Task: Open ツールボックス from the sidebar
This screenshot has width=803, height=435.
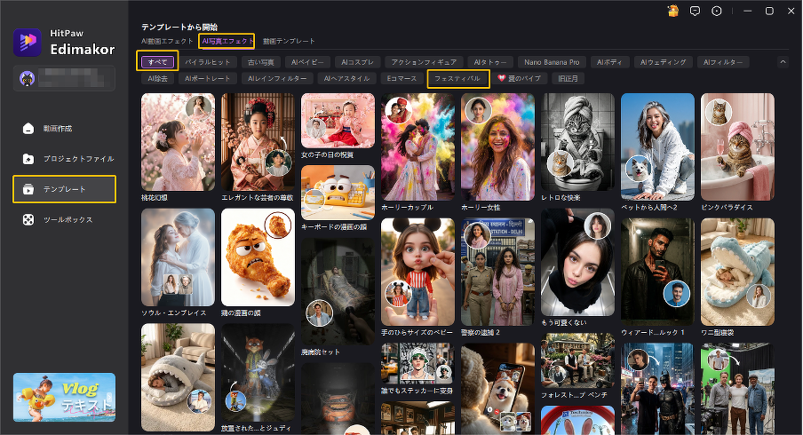Action: [x=64, y=219]
